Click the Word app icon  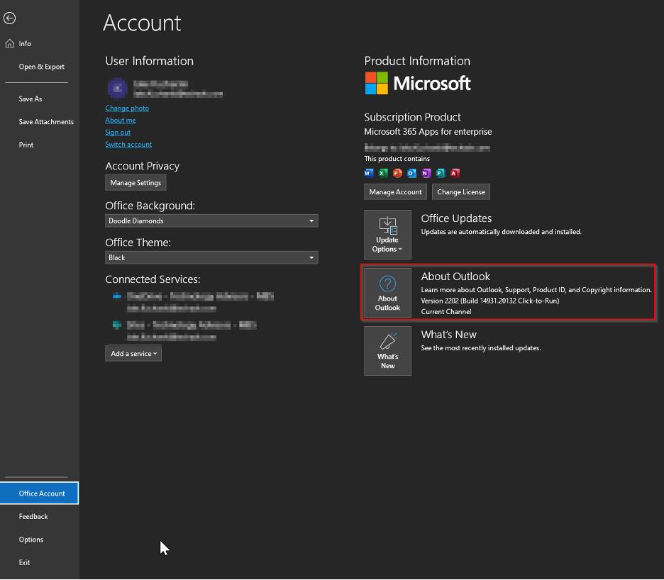(369, 173)
